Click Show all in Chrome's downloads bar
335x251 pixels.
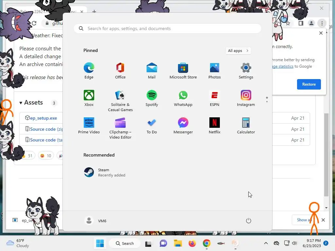(x=305, y=220)
